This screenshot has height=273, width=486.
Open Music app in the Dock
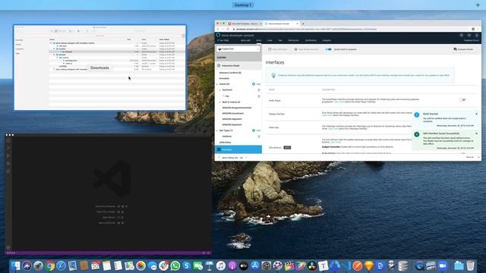(x=221, y=265)
